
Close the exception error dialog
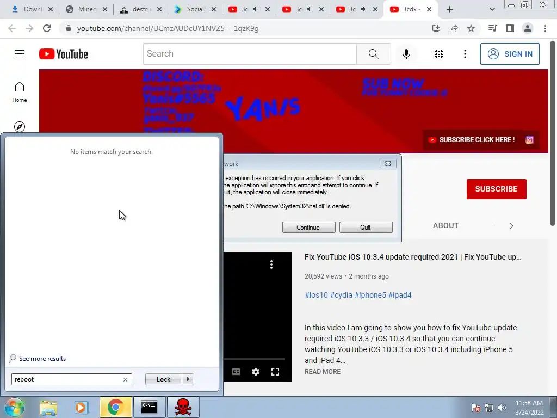(x=388, y=163)
